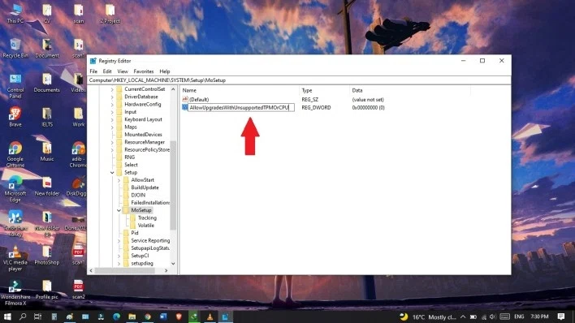This screenshot has width=575, height=323.
Task: Click the taskbar Search icon
Action: (x=23, y=317)
